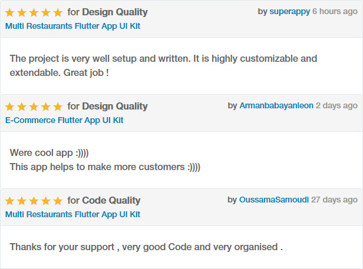Open OussamaSamoudi's user profile link
The width and height of the screenshot is (363, 269).
[x=274, y=200]
